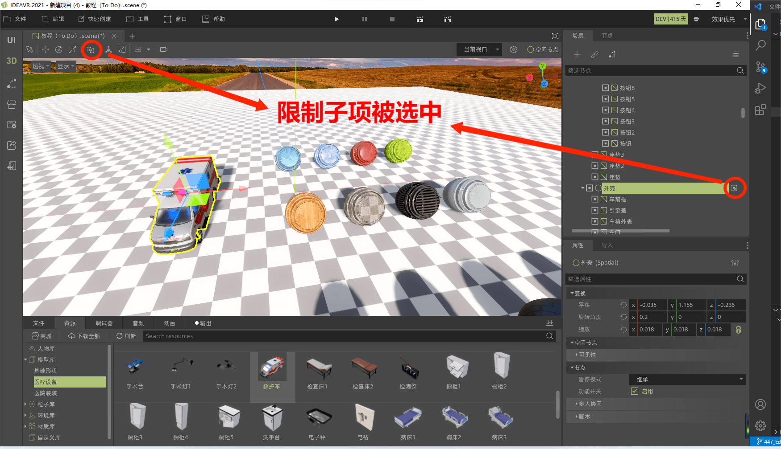The image size is (781, 449).
Task: Open 效果优先 quality dropdown
Action: pyautogui.click(x=728, y=19)
